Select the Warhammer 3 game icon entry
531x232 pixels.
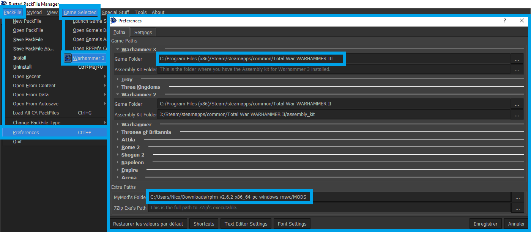point(68,58)
